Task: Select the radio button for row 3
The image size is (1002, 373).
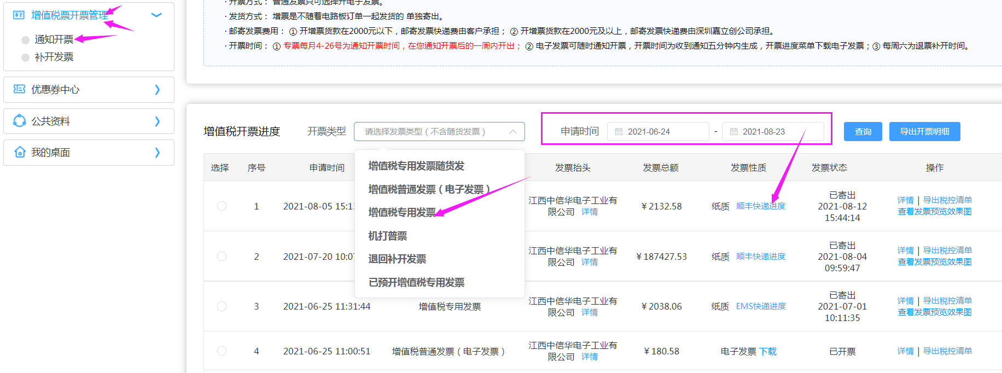Action: [222, 306]
